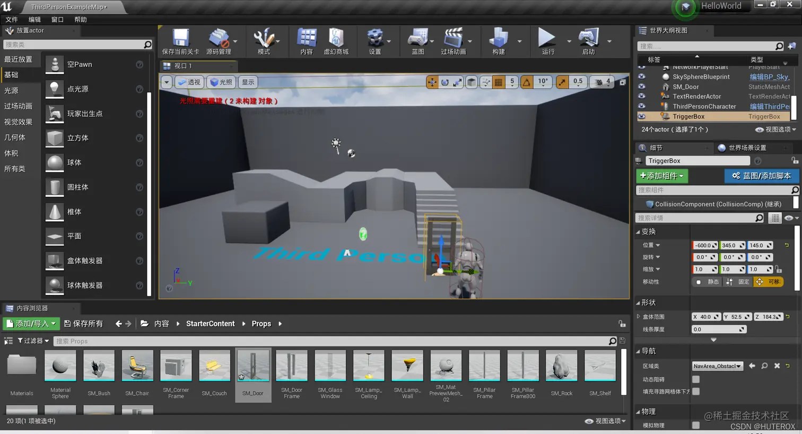Viewport: 802px width, 434px height.
Task: Select the Empty Pawn (空Pawn) actor icon
Action: [55, 65]
